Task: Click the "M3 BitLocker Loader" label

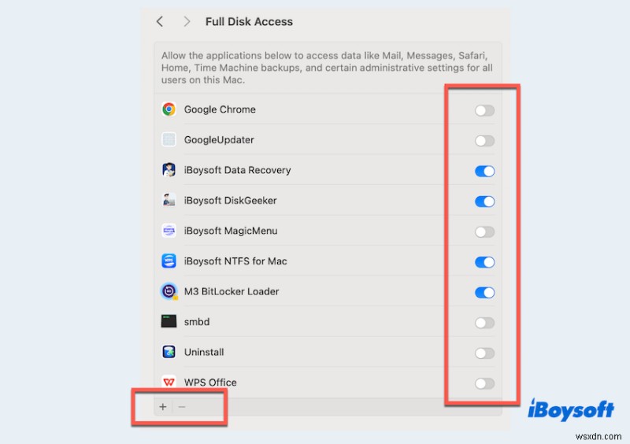Action: pos(232,292)
